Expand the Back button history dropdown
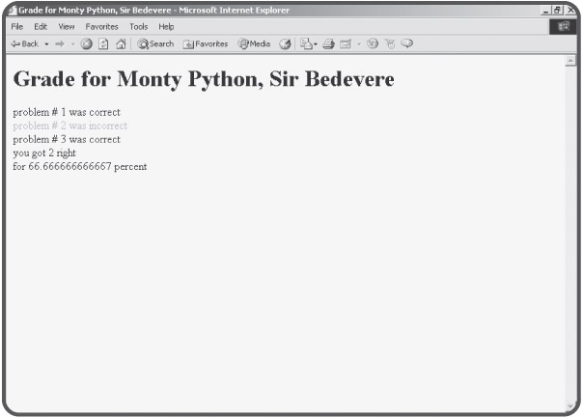Screen dimensions: 583x418 pos(45,43)
